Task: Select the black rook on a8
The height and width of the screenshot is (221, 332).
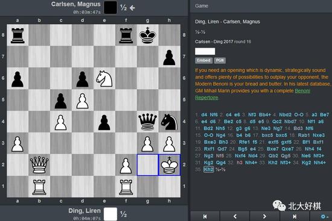Action: tap(18, 35)
